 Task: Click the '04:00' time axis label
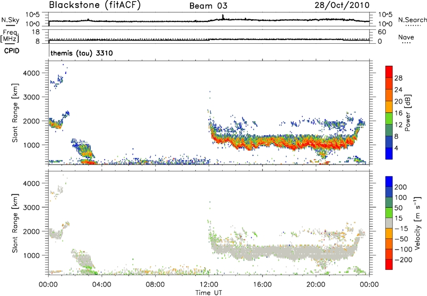tap(101, 285)
